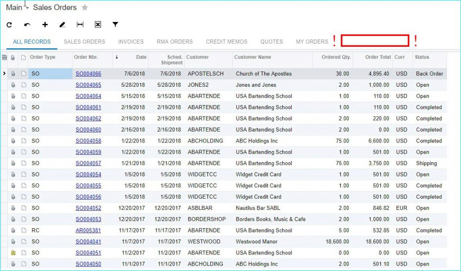Open the yellow attachment icon for SO004051
The height and width of the screenshot is (271, 461).
pyautogui.click(x=13, y=253)
